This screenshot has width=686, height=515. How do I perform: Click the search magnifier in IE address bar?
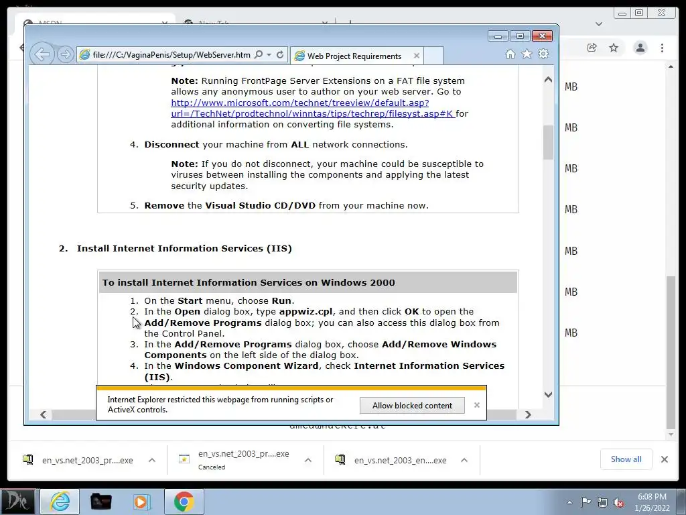(259, 54)
